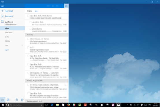Image resolution: width=160 pixels, height=107 pixels.
Task: Show hidden tray icons chevron
Action: coord(127,105)
